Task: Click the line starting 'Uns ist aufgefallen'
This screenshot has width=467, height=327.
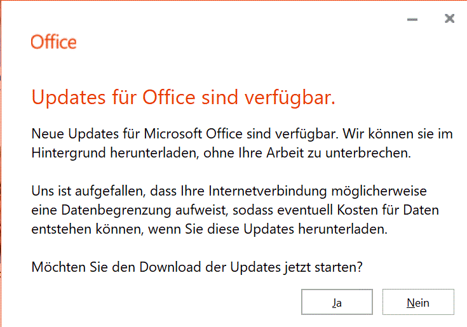Action: point(229,191)
